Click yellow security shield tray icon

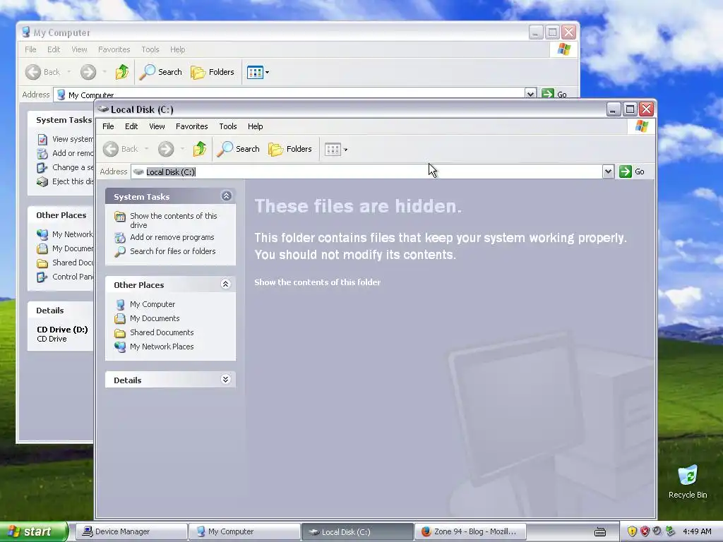[x=632, y=531]
